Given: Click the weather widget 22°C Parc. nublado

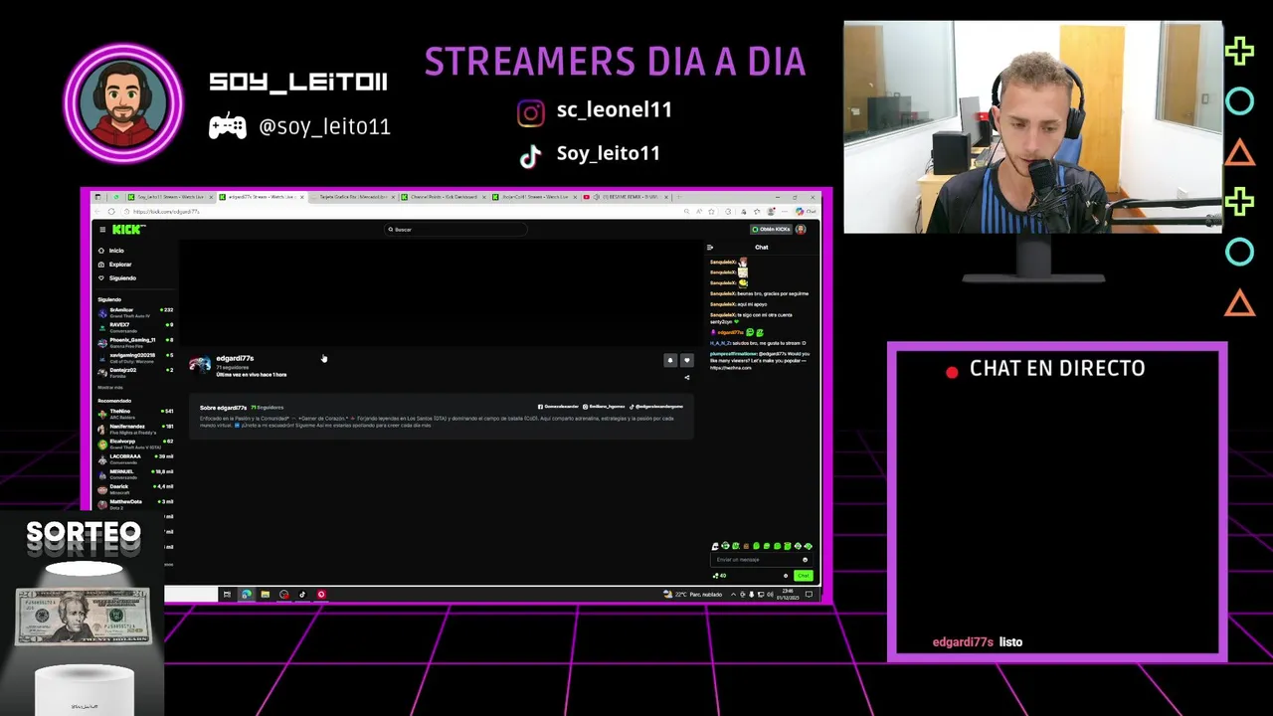Looking at the screenshot, I should pyautogui.click(x=692, y=595).
